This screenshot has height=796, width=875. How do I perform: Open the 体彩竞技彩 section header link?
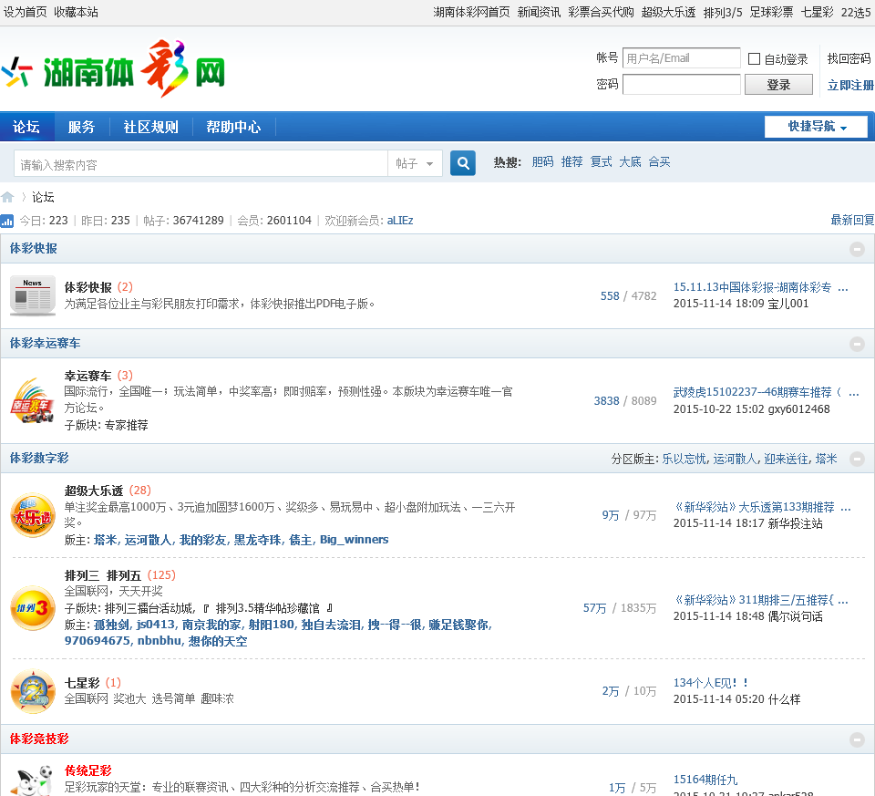click(39, 739)
